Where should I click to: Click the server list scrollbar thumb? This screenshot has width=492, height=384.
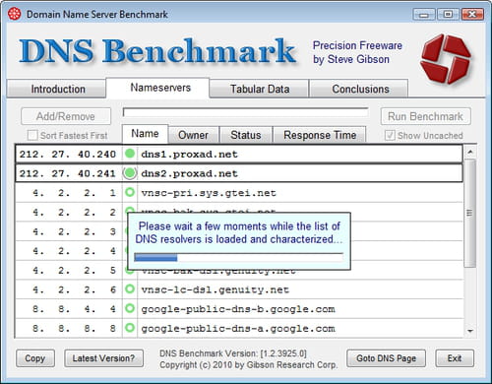470,213
